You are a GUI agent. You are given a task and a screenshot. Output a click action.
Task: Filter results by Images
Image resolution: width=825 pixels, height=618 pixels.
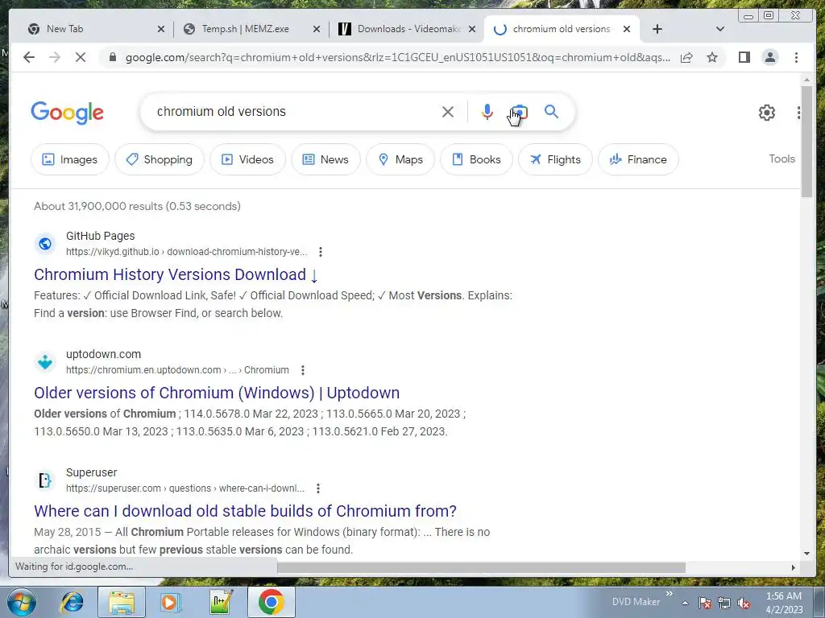click(x=70, y=159)
